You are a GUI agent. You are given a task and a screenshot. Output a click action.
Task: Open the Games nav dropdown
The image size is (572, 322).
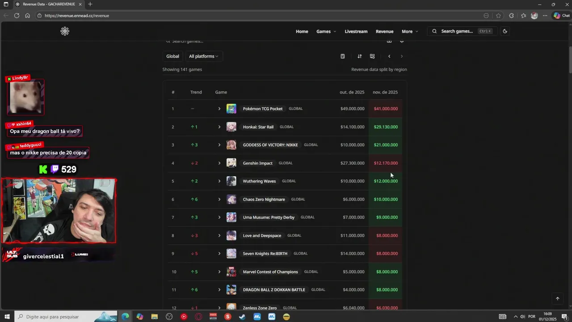tap(326, 31)
